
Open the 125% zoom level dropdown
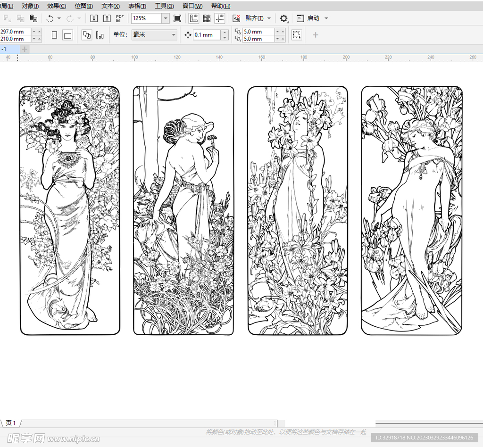tap(166, 18)
